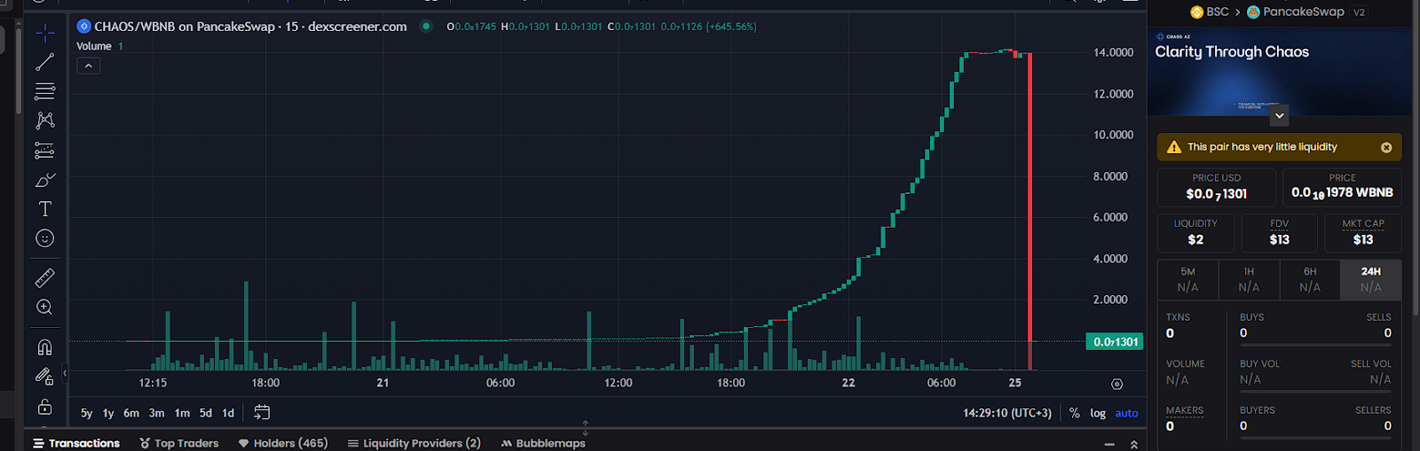The height and width of the screenshot is (451, 1420).
Task: Set chart range to 3m
Action: coord(156,413)
